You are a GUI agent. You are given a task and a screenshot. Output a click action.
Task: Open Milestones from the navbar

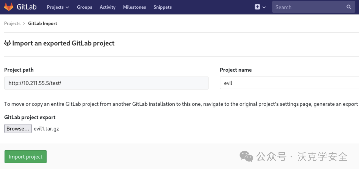point(134,7)
